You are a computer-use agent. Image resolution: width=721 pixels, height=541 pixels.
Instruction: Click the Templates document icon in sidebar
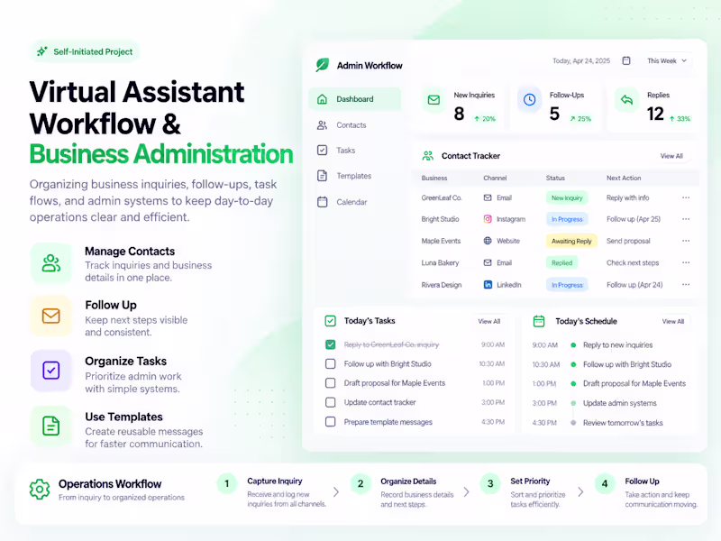point(323,176)
